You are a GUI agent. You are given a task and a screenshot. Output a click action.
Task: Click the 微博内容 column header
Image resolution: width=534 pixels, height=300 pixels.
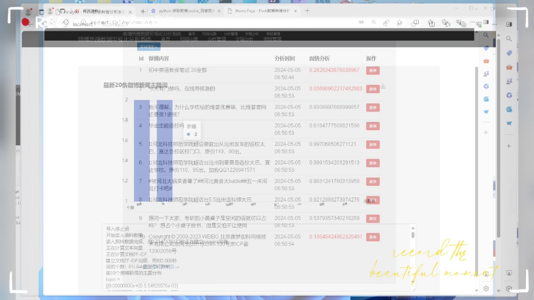pyautogui.click(x=159, y=58)
